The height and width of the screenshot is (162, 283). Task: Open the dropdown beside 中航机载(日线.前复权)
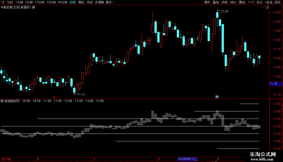point(34,7)
